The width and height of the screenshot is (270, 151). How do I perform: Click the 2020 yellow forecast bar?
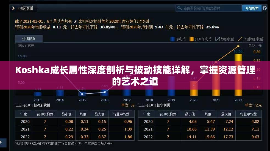pos(194,88)
